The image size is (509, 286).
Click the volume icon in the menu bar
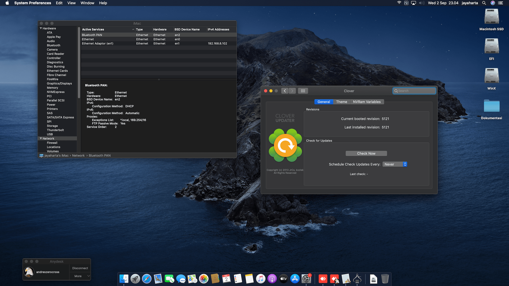(x=422, y=3)
